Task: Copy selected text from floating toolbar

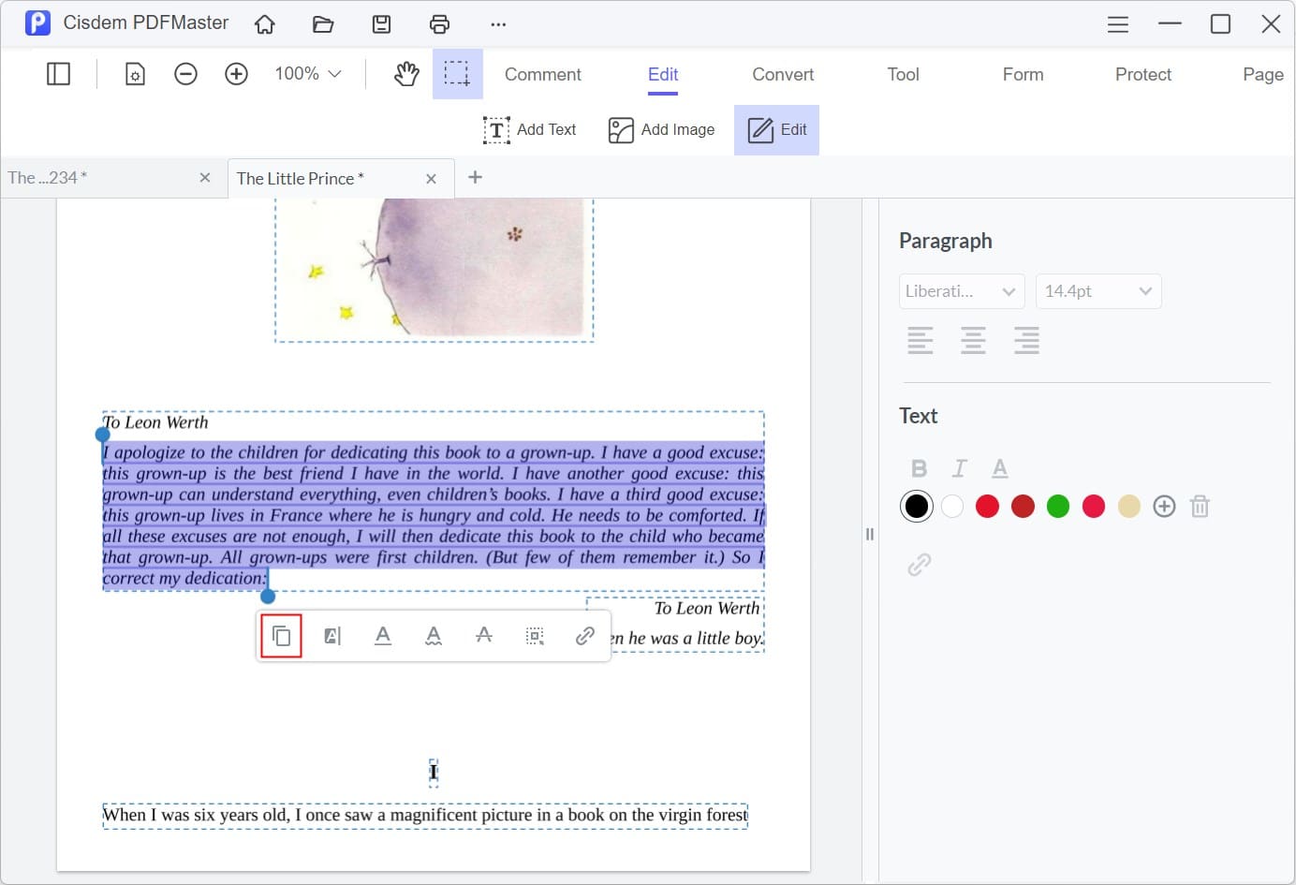Action: pos(281,637)
